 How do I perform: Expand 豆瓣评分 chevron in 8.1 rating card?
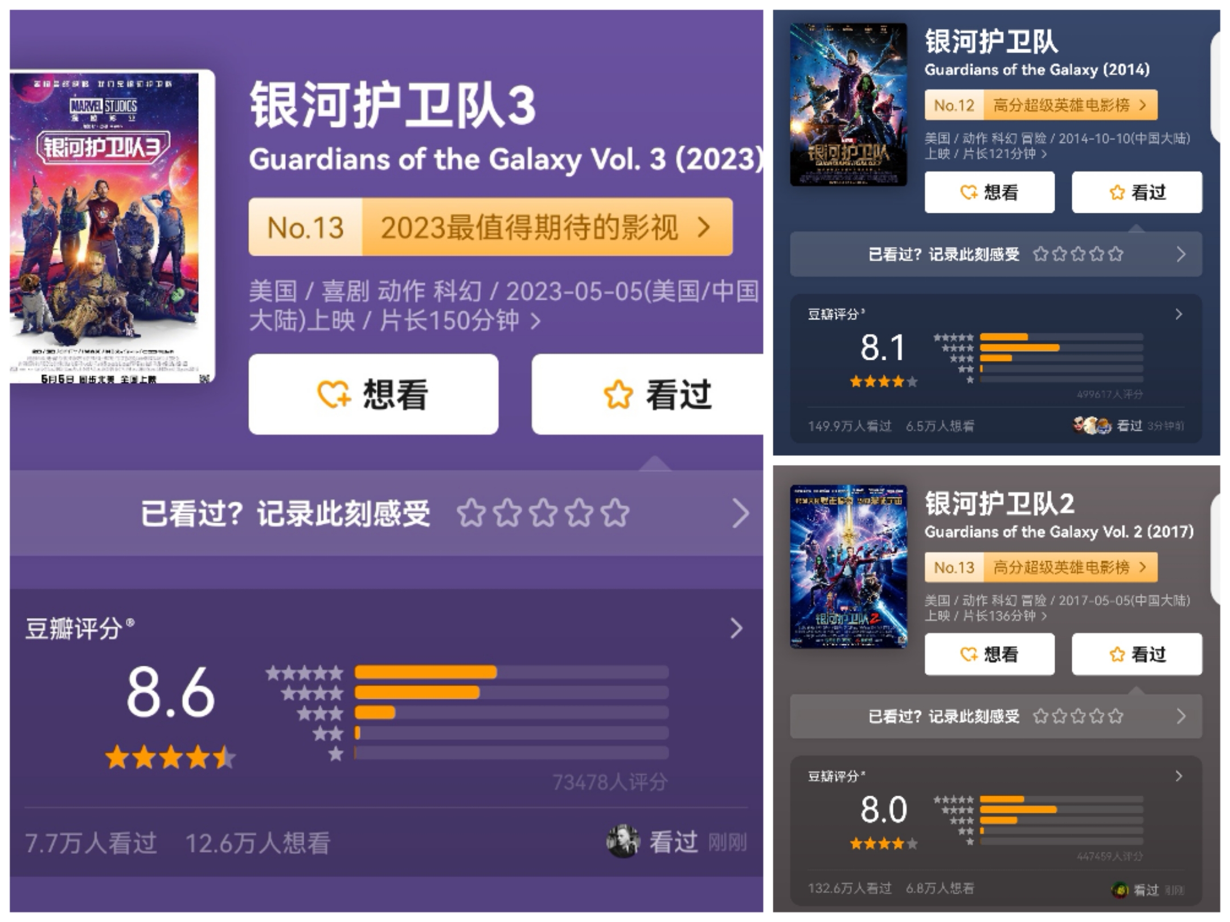(x=1179, y=314)
